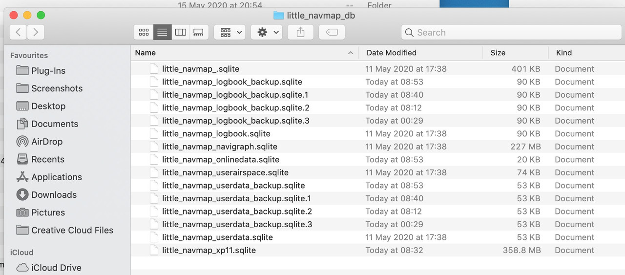Click 'Today at 08:32' date cell
This screenshot has width=625, height=275.
(x=394, y=250)
